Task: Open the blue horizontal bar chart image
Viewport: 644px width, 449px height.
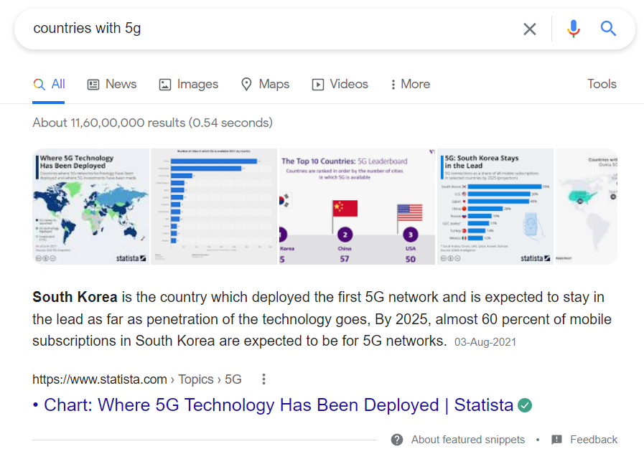Action: [213, 207]
